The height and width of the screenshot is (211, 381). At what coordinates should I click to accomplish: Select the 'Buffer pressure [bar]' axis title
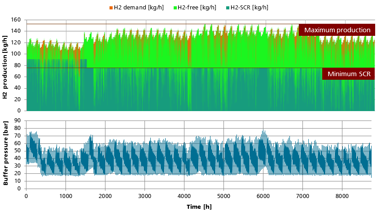tap(5, 153)
